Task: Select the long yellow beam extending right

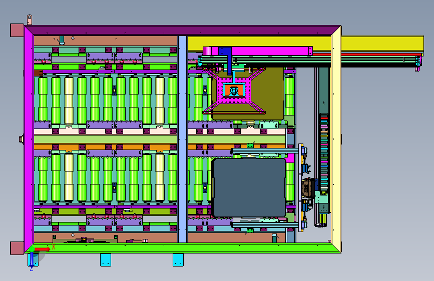Action: [x=305, y=43]
